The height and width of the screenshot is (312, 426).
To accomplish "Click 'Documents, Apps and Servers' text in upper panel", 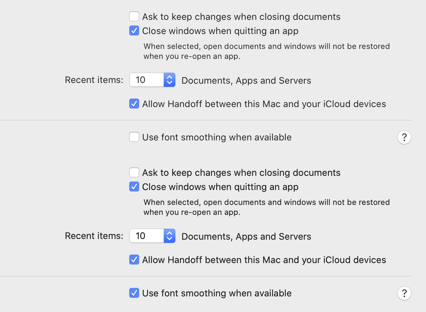I will (x=246, y=80).
